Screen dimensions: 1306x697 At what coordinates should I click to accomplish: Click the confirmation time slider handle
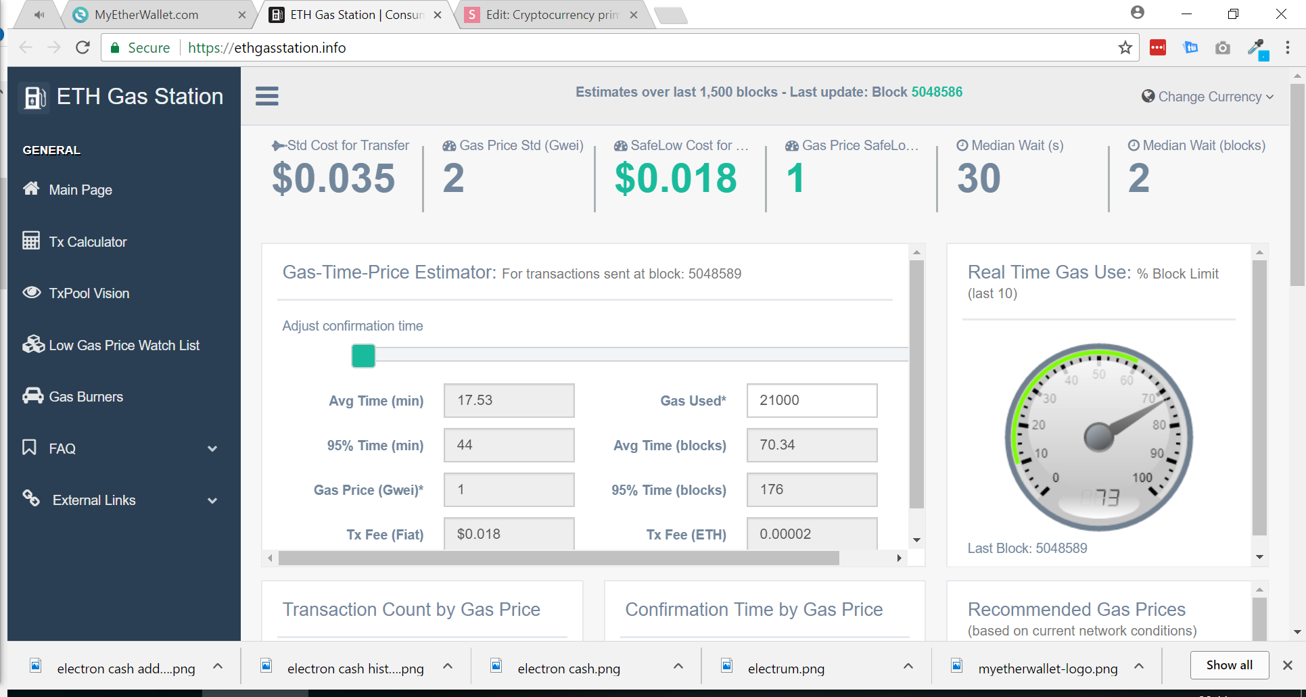[363, 356]
